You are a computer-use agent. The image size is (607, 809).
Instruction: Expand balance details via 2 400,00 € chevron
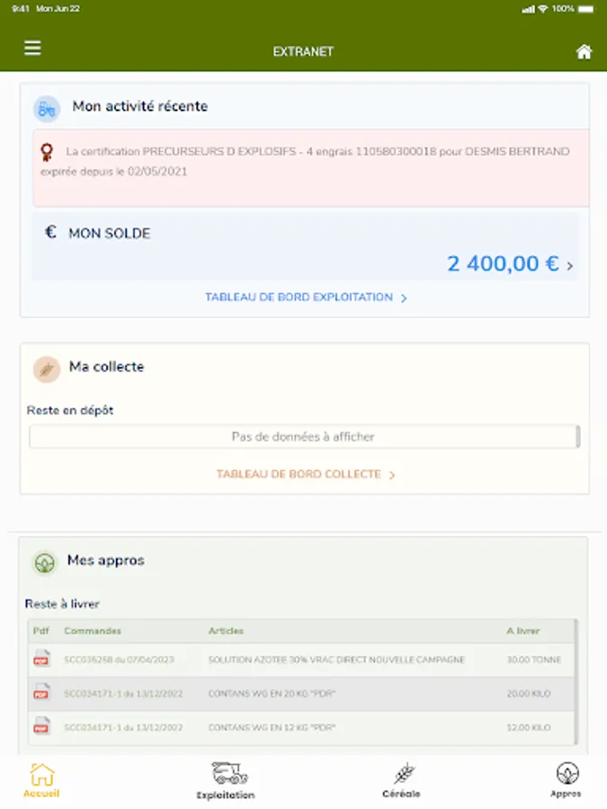[570, 266]
